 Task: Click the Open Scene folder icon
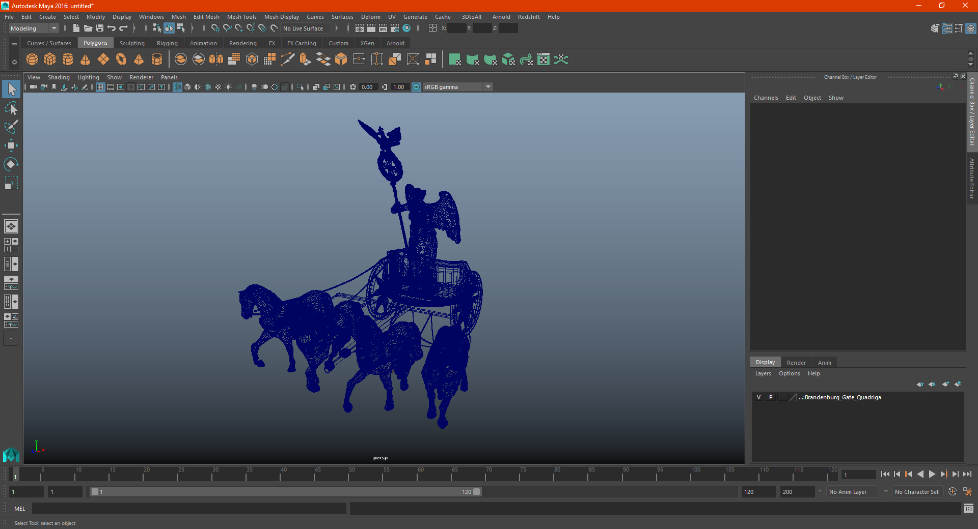88,28
